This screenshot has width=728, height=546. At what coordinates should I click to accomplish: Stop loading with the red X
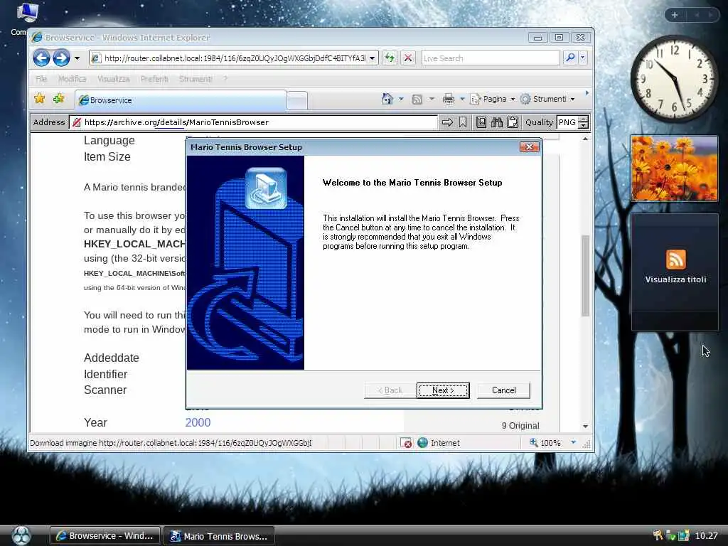coord(408,58)
